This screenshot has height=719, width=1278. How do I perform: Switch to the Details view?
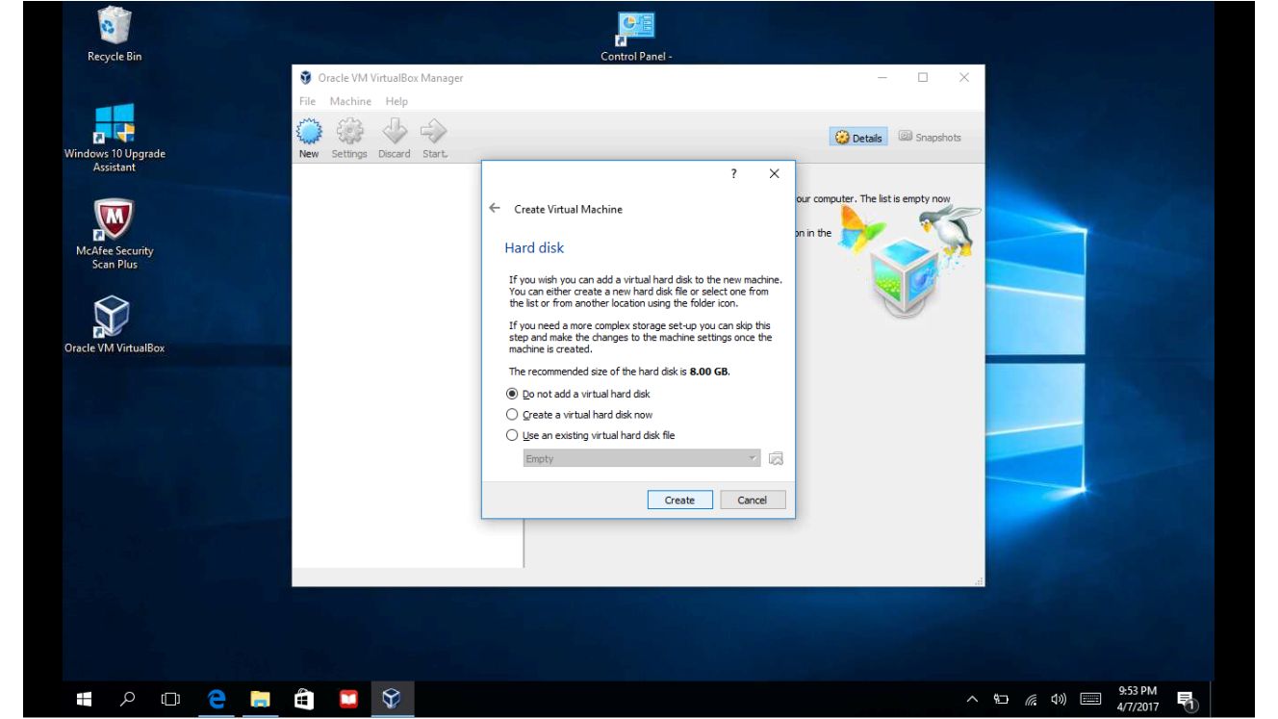(859, 137)
